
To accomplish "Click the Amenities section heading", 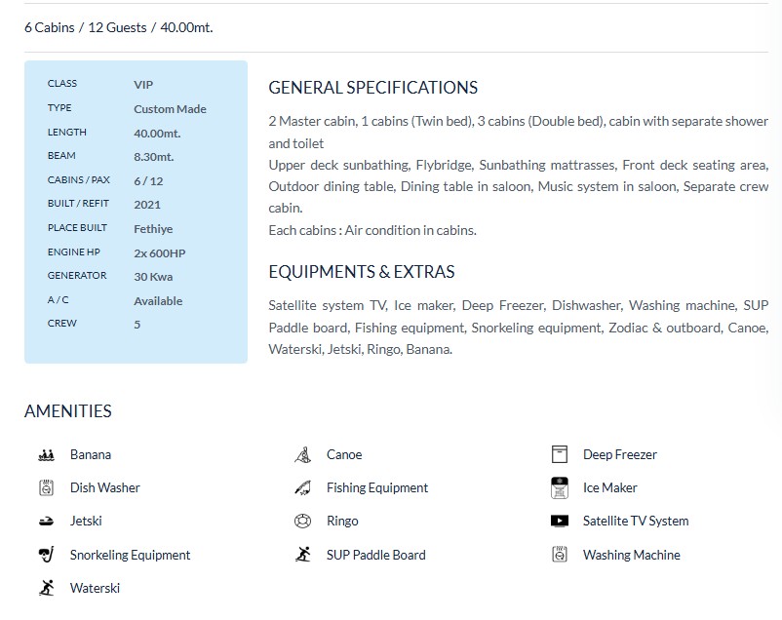I will coord(68,411).
